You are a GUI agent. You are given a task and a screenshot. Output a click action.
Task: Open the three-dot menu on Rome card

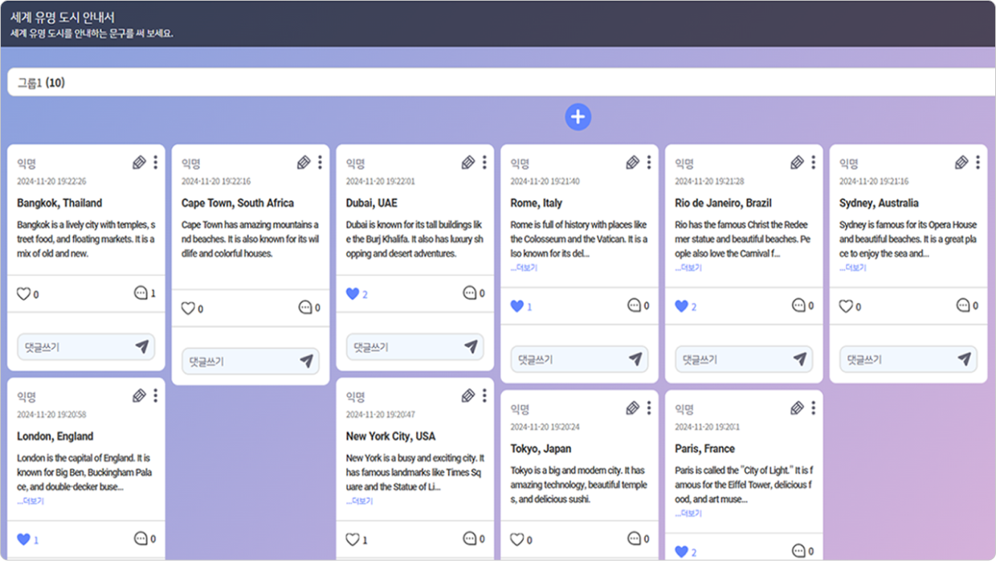649,163
